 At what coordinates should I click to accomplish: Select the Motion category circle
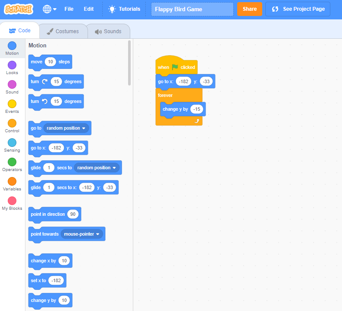click(12, 46)
